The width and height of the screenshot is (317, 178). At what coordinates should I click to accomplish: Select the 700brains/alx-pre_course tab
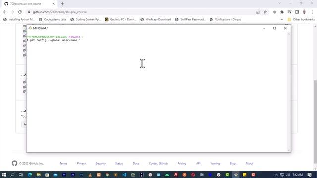point(25,4)
